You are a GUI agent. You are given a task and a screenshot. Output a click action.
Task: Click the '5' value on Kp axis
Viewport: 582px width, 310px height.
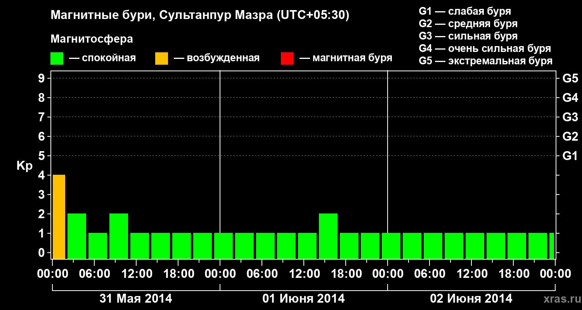(x=42, y=156)
